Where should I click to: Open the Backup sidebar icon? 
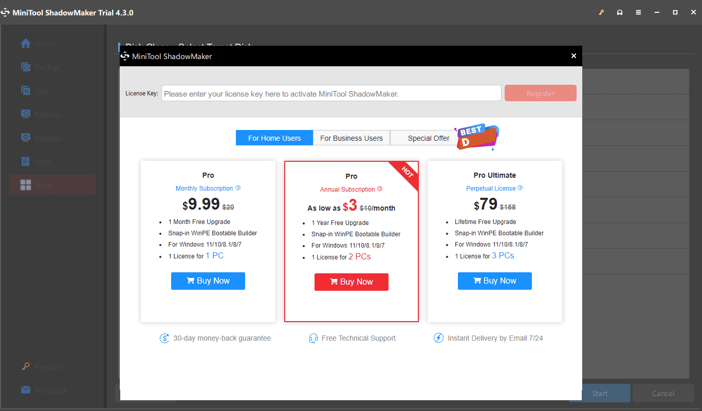26,67
